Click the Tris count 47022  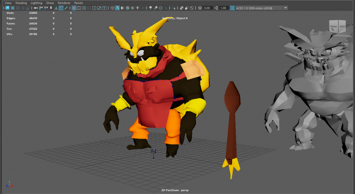pyautogui.click(x=33, y=29)
